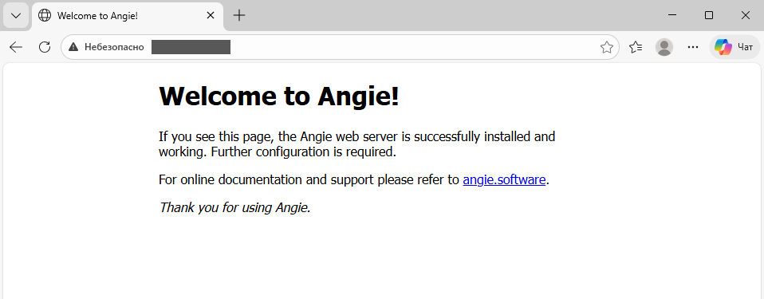The image size is (764, 299).
Task: Open the user profile avatar
Action: pos(664,47)
